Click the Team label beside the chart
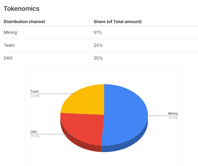Screen dimensions: 198x166 35,92
